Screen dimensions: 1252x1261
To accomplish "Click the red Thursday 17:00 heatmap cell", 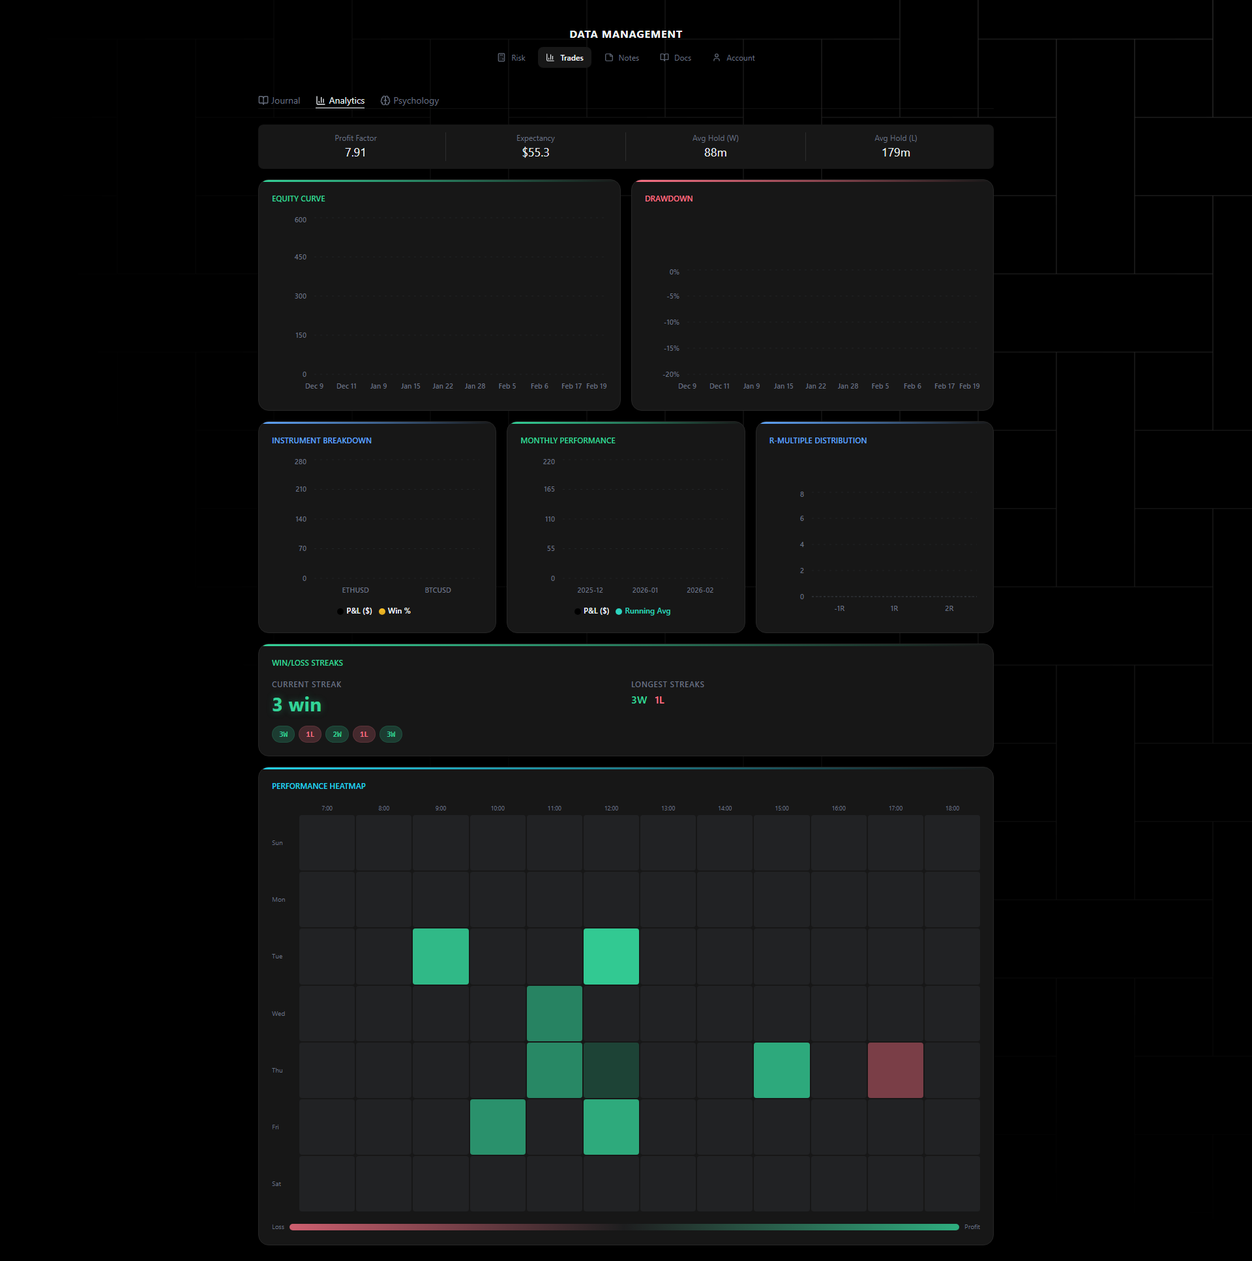I will [895, 1071].
